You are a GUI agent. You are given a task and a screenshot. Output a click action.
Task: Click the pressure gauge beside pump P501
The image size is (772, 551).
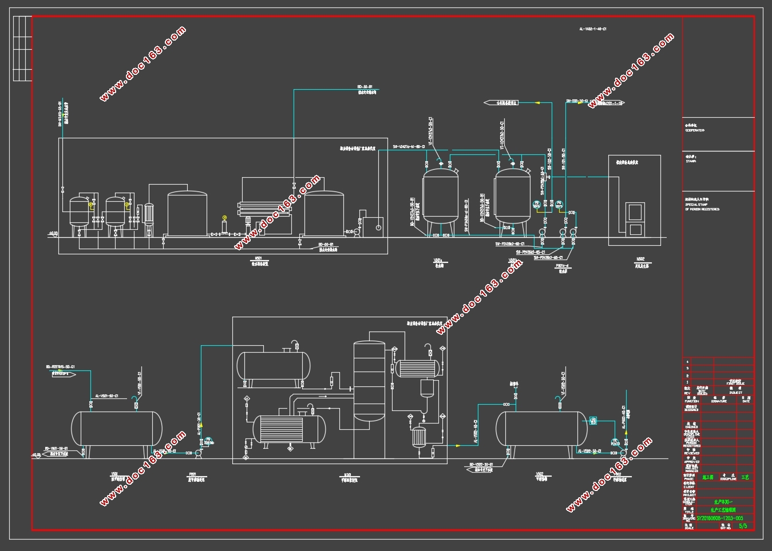coord(208,441)
